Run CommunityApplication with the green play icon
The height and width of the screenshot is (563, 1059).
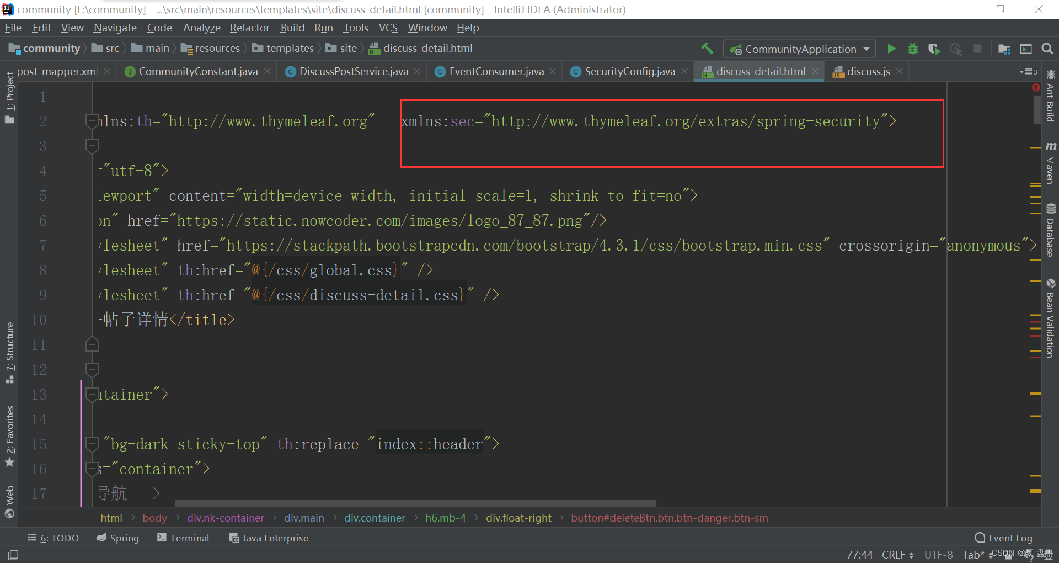pos(891,49)
